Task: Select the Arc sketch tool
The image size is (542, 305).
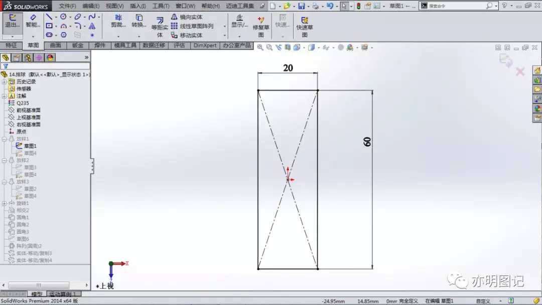Action: click(63, 26)
